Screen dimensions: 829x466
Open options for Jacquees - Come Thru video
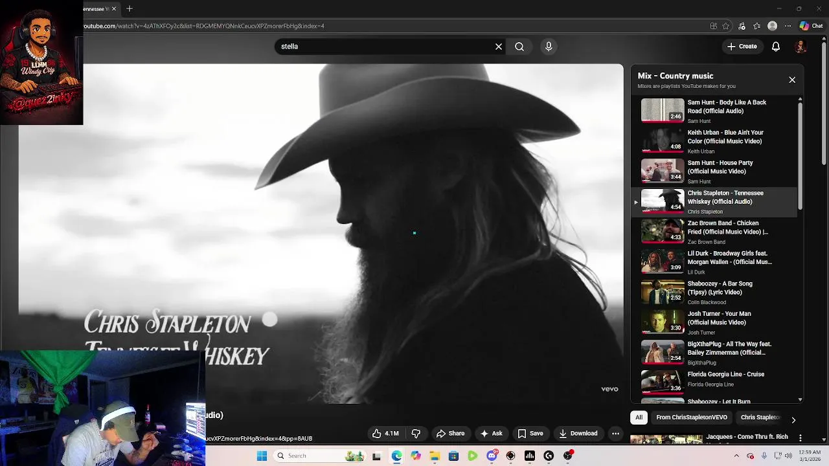click(x=801, y=438)
